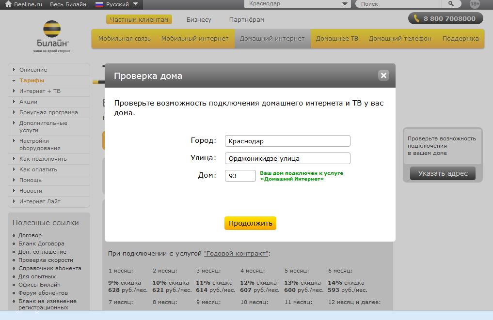The height and width of the screenshot is (320, 493).
Task: Click the Город input field
Action: 287,141
